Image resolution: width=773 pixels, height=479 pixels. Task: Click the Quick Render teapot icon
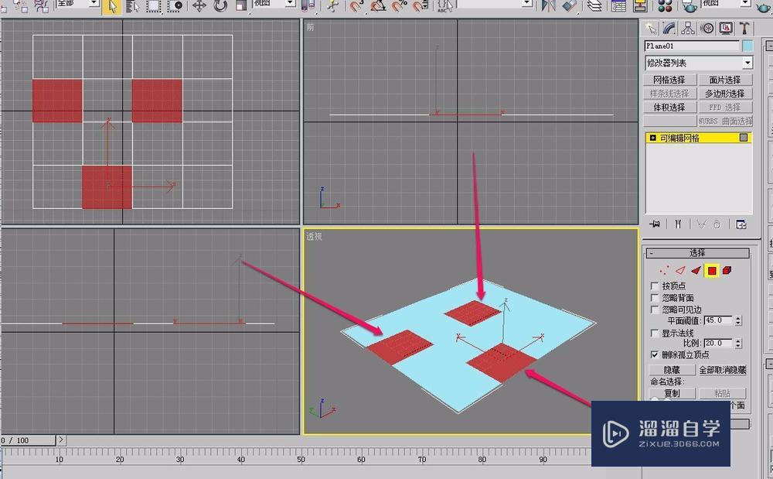763,6
